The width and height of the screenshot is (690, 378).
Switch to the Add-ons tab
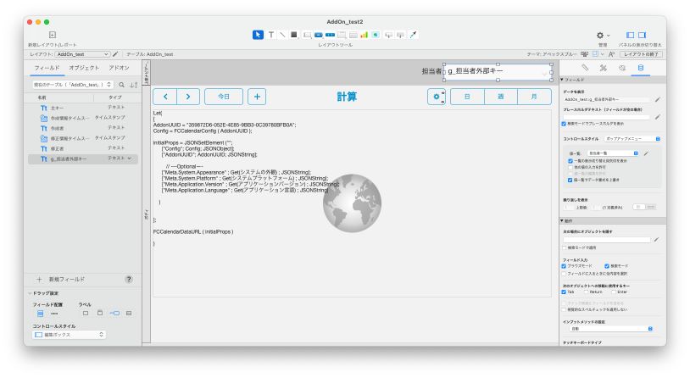point(119,68)
